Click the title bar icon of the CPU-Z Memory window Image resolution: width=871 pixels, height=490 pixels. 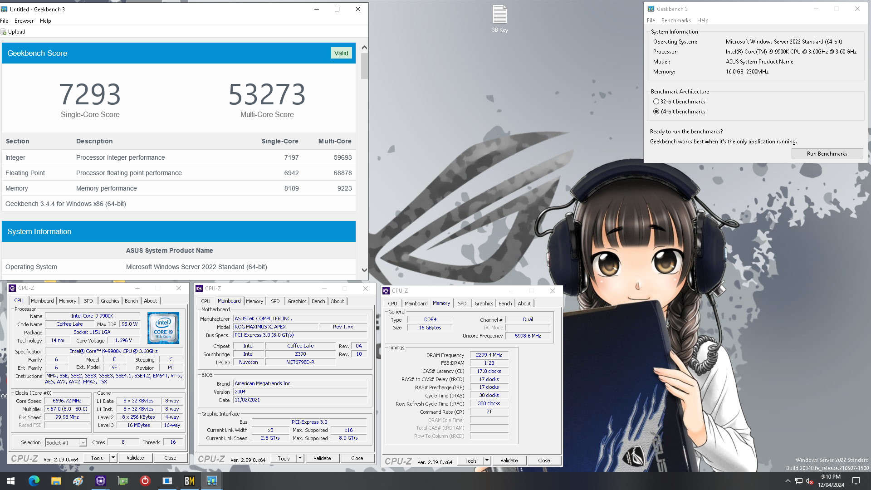[386, 291]
